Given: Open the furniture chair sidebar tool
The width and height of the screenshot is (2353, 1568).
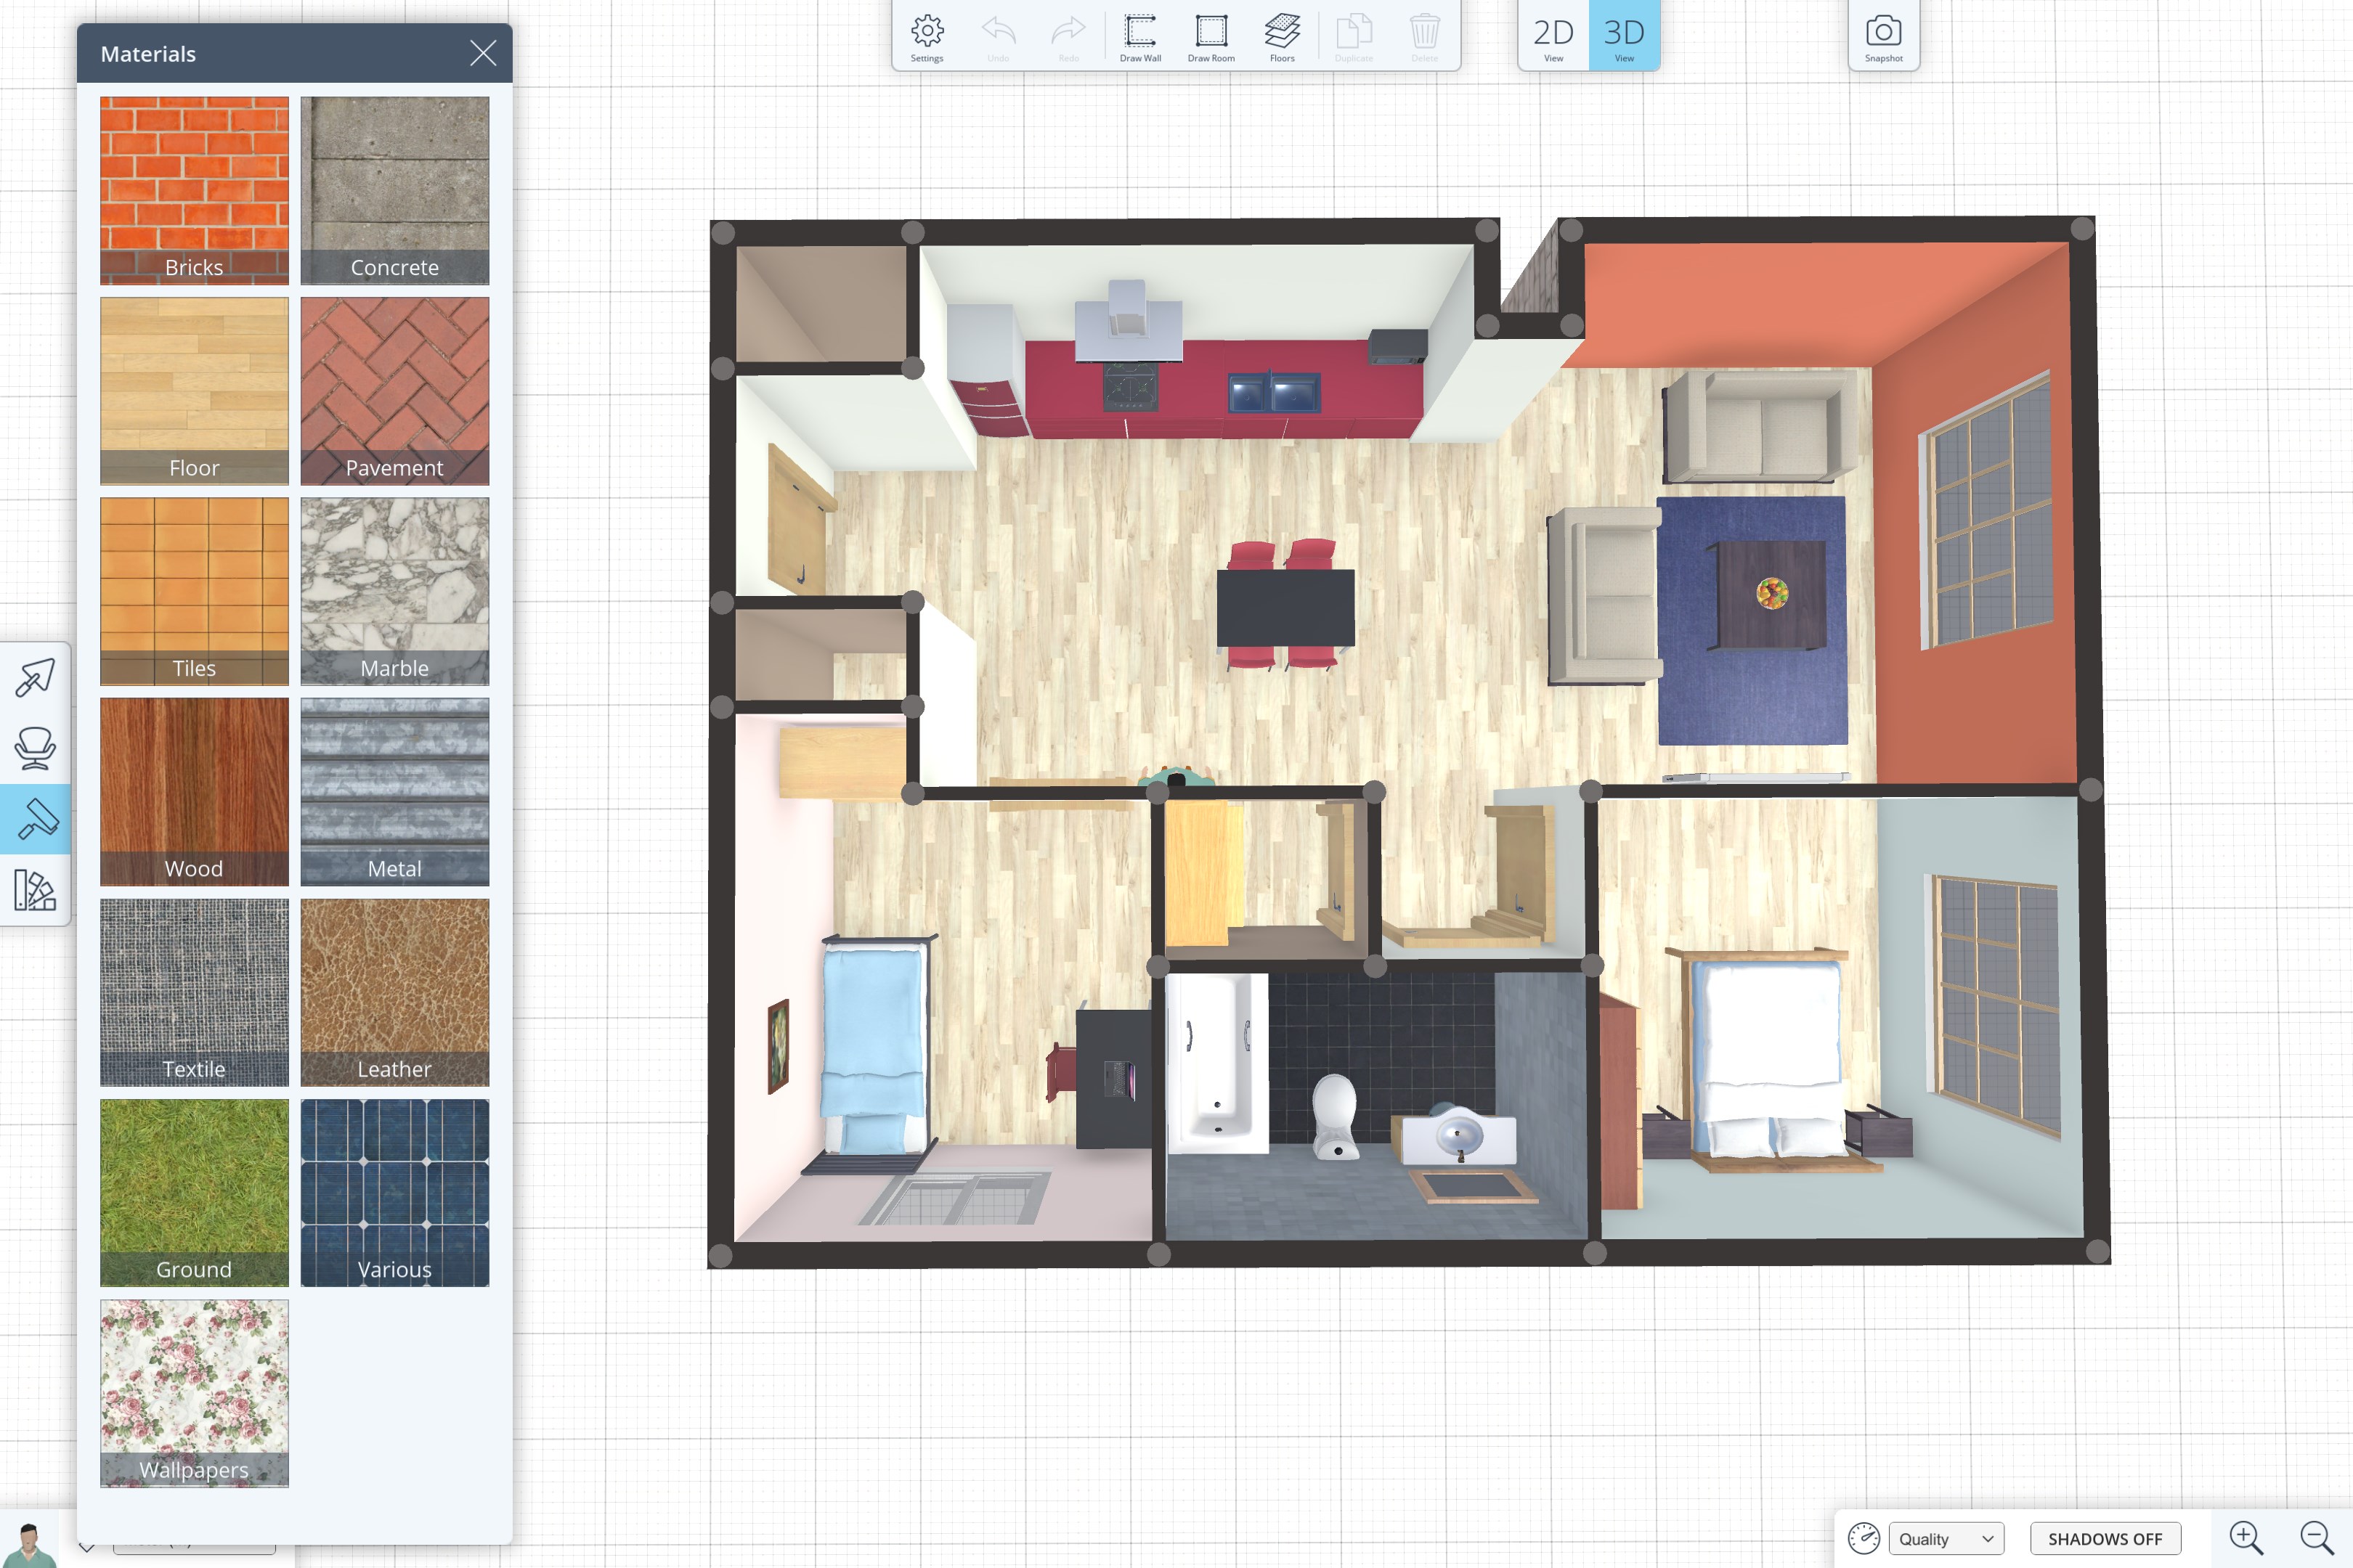Looking at the screenshot, I should coord(35,748).
